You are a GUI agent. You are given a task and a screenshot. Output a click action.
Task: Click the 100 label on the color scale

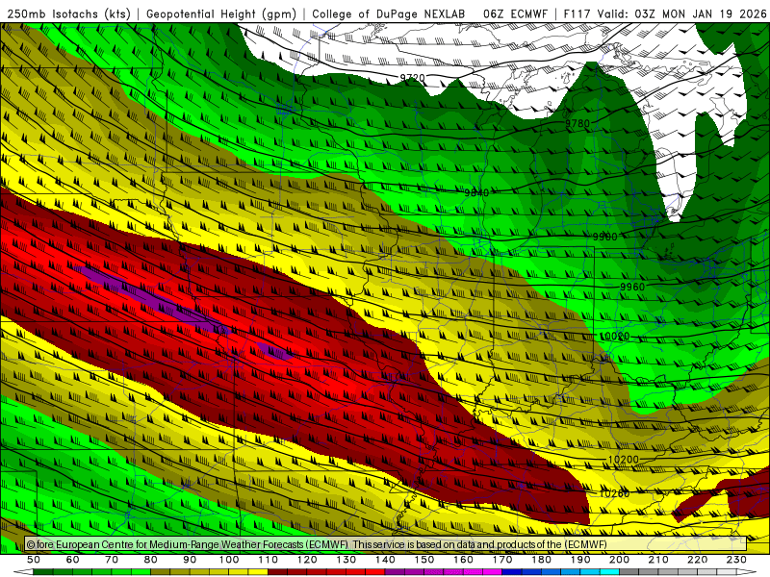[x=229, y=560]
